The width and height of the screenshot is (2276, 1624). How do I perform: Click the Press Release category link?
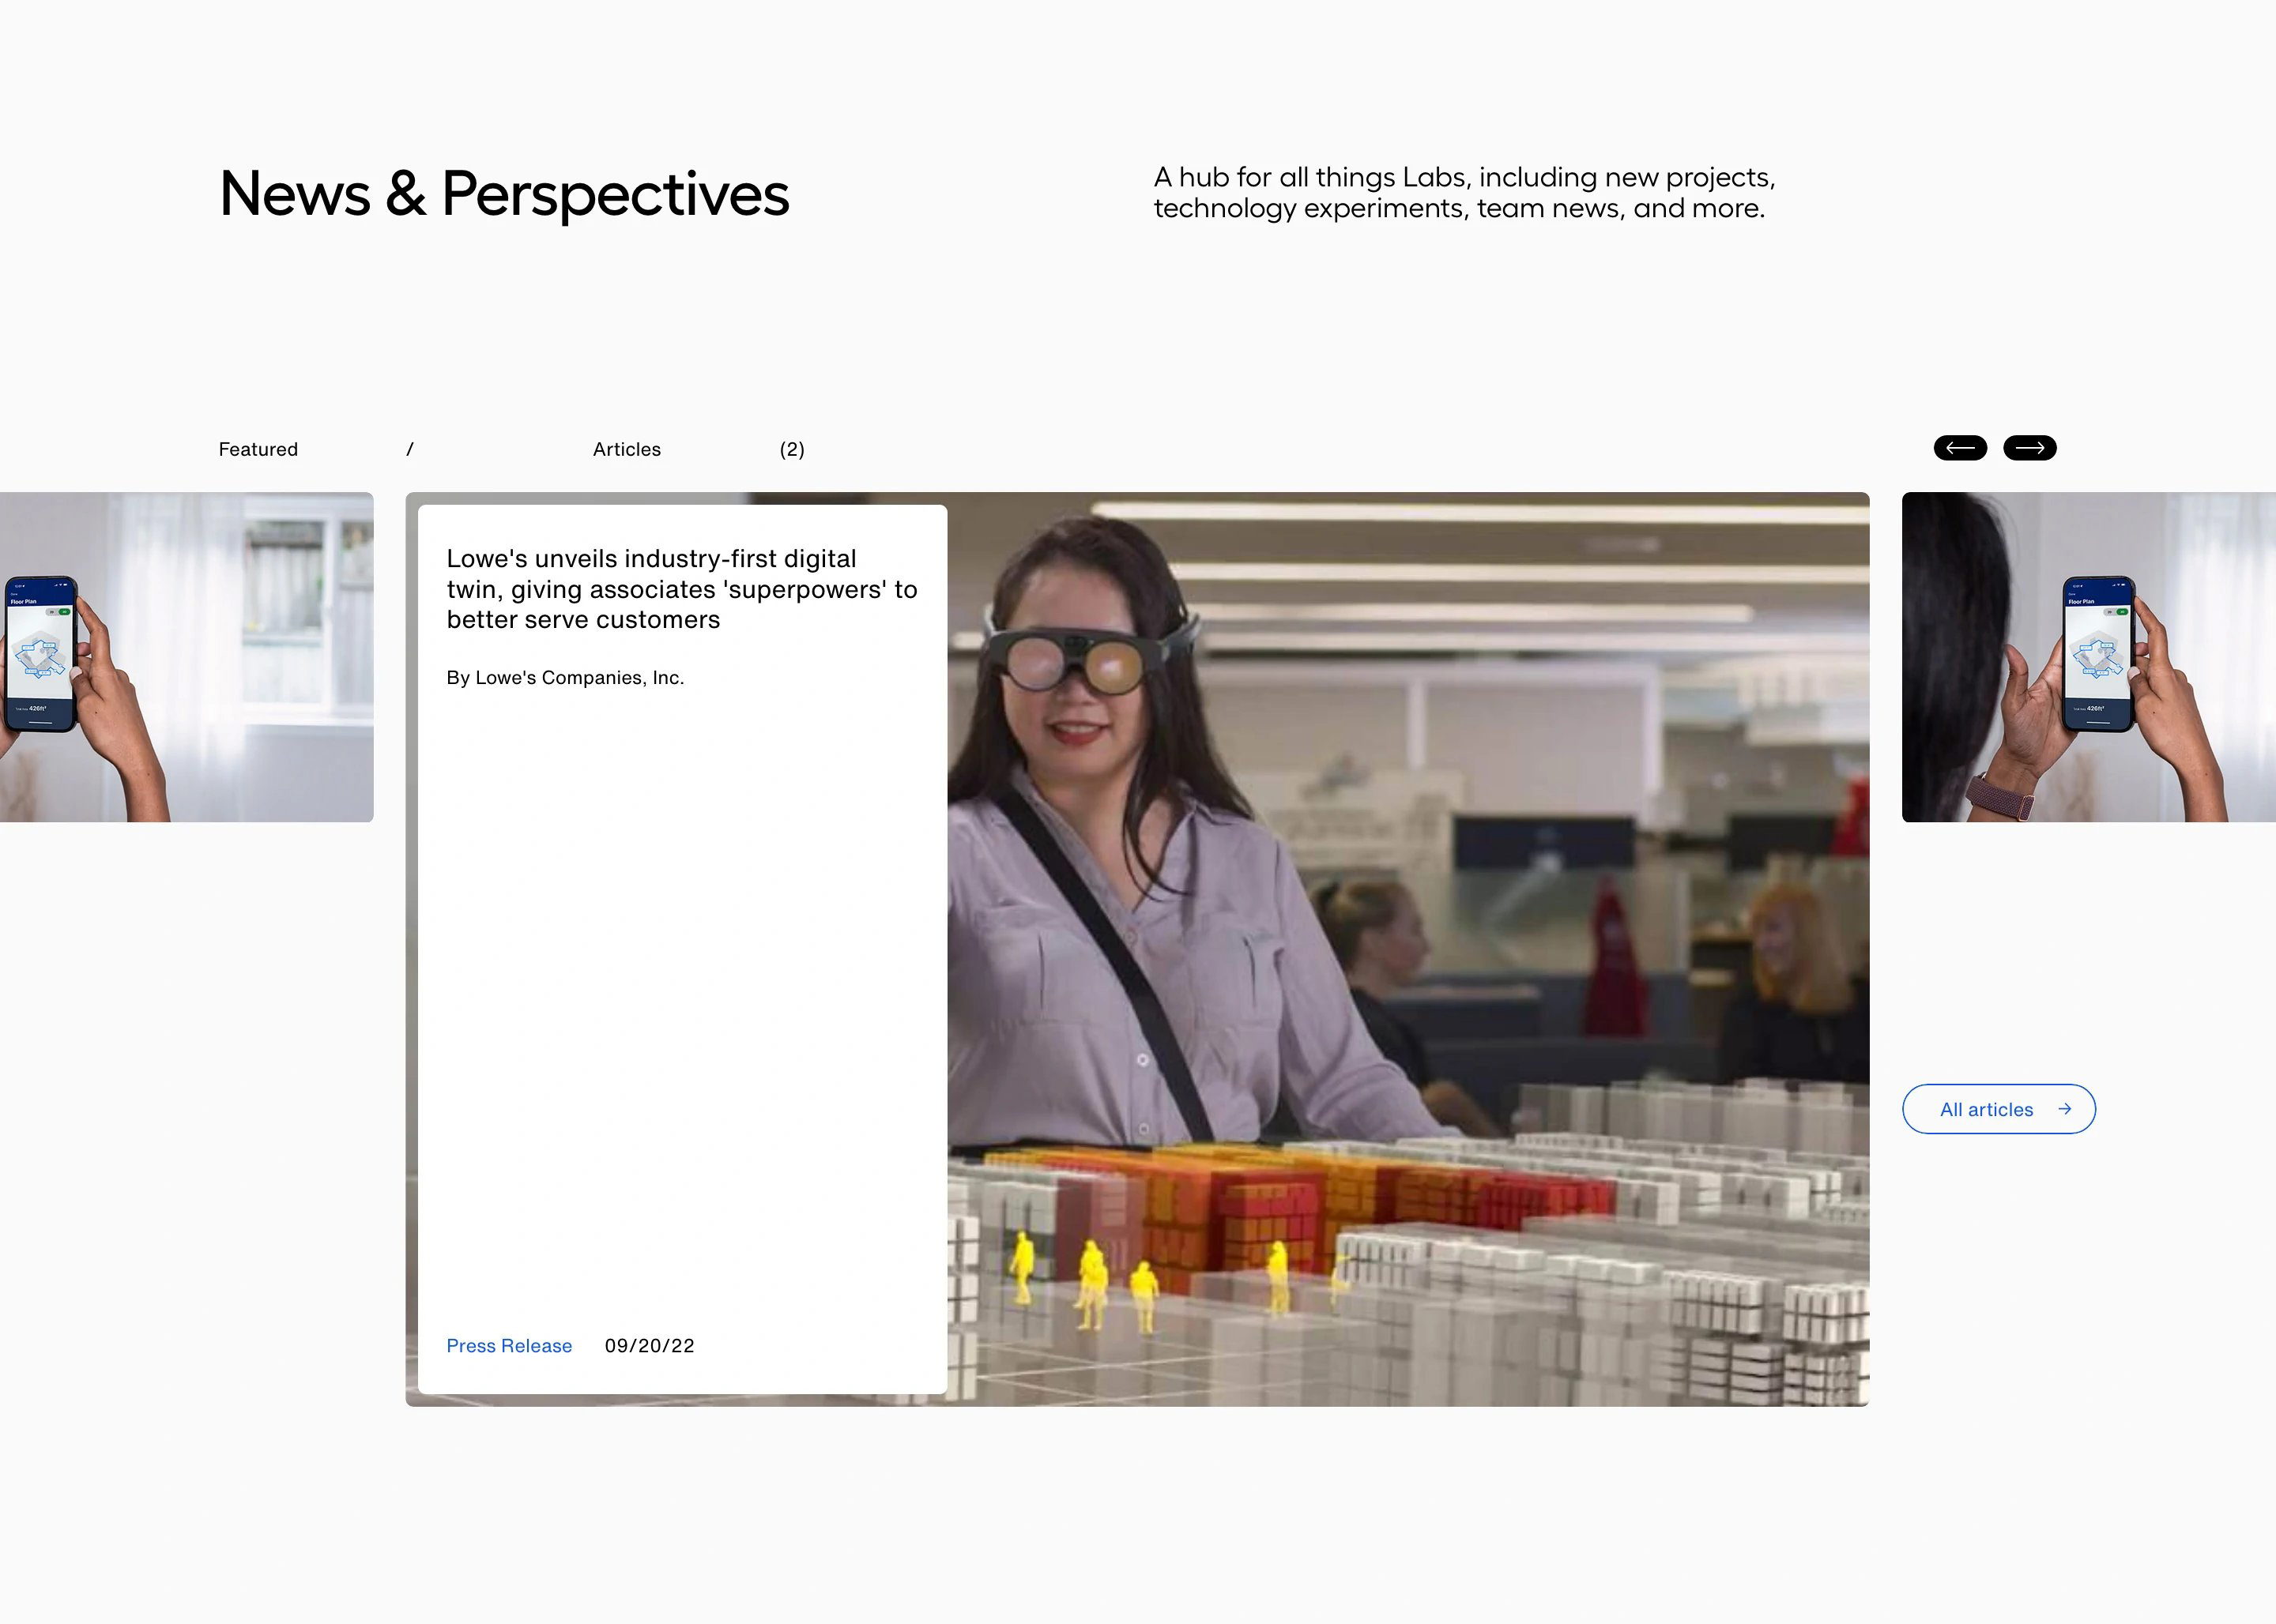click(x=509, y=1346)
